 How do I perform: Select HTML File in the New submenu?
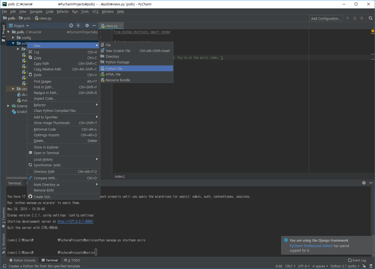click(136, 74)
